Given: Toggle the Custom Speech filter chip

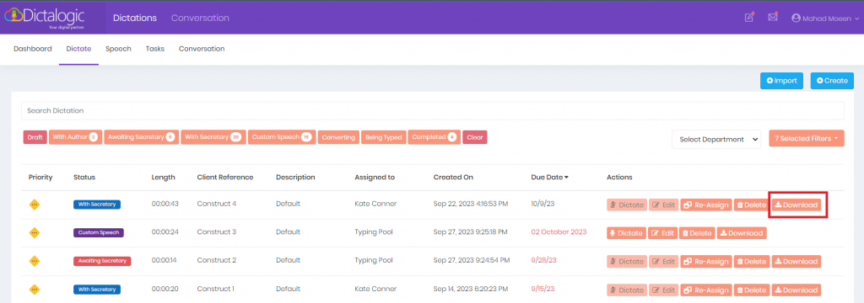Looking at the screenshot, I should [282, 137].
